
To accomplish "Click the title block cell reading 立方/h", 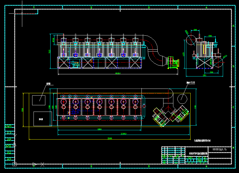I will [220, 150].
